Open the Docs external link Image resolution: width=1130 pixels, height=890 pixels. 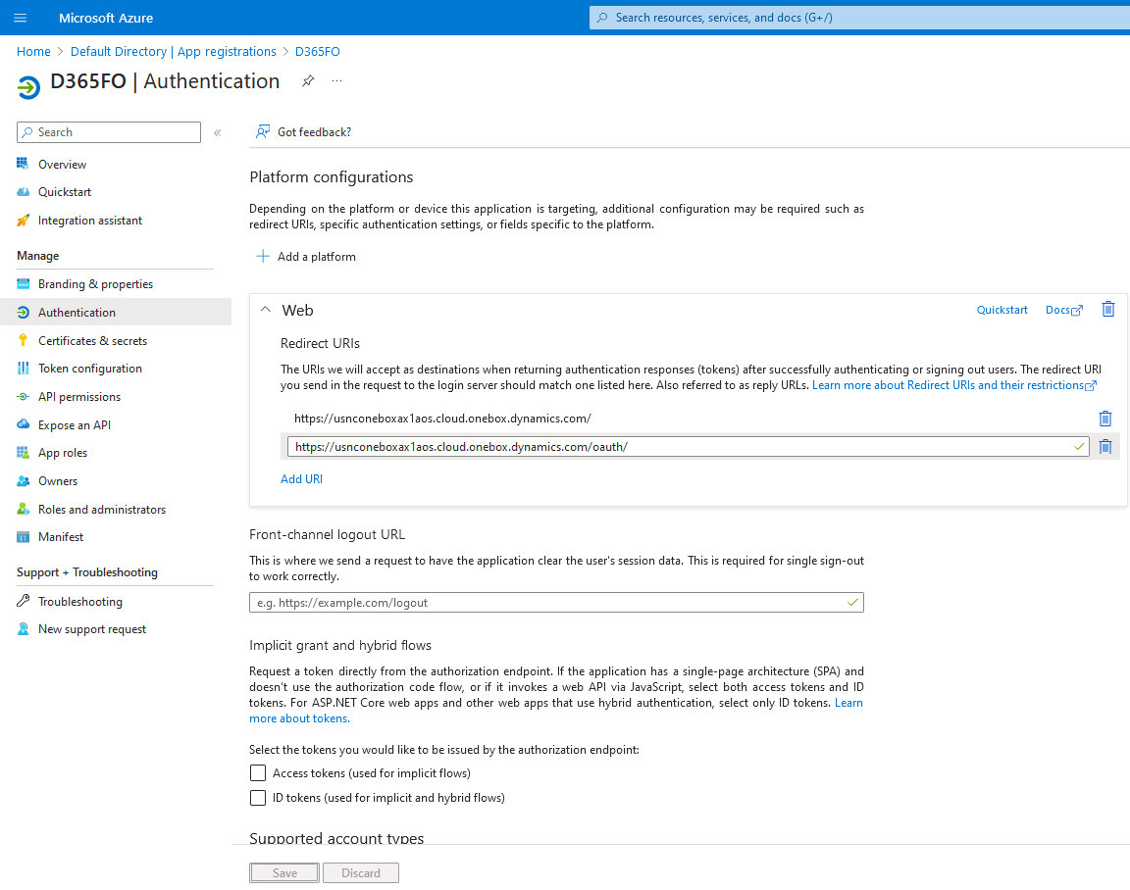pos(1063,310)
